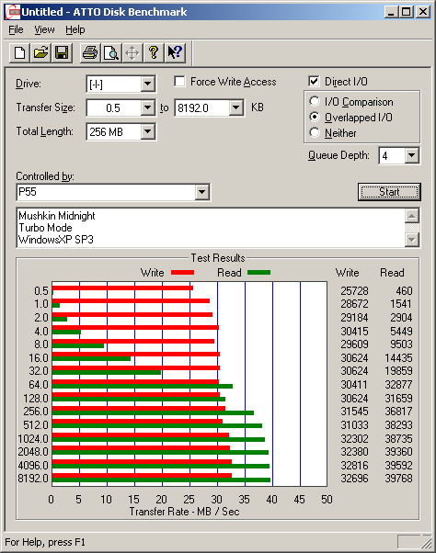436x553 pixels.
Task: Open Print Preview via magnifier page icon
Action: coord(111,53)
